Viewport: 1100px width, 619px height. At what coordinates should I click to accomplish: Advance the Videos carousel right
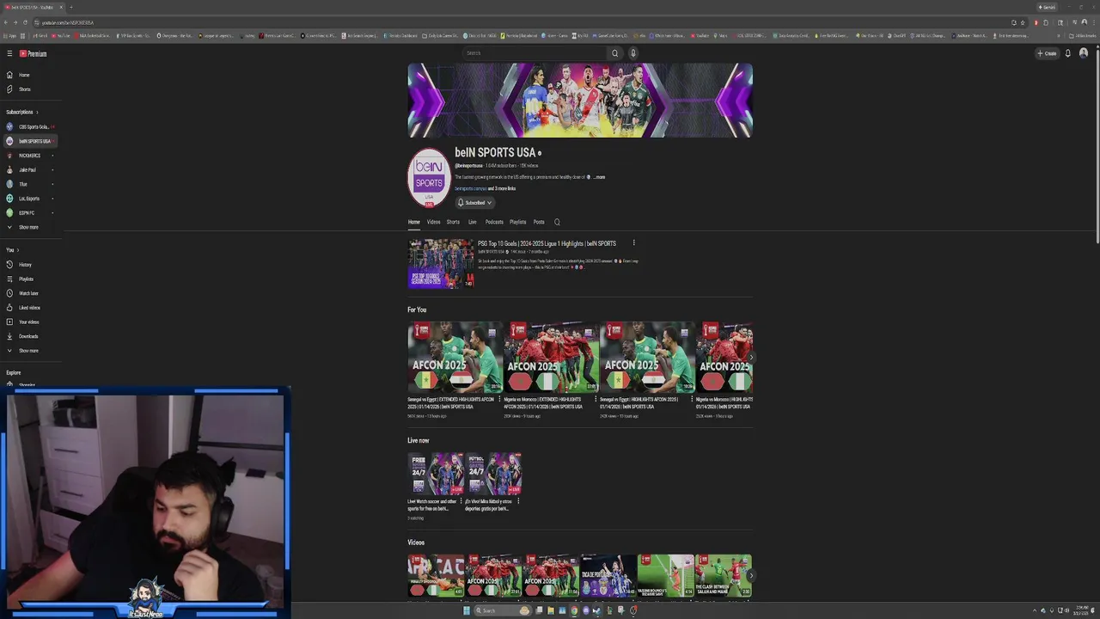750,576
